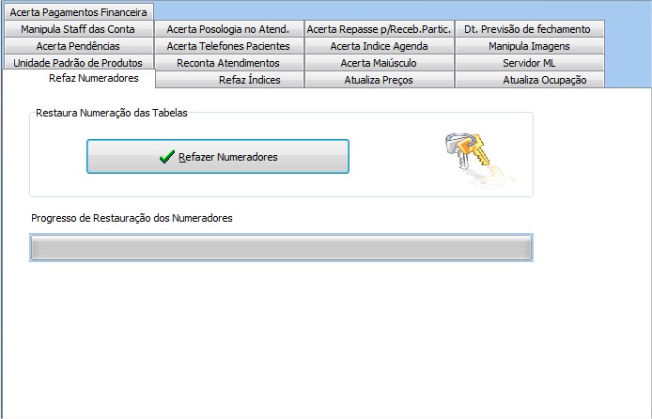652x419 pixels.
Task: Open the Acerta Pagamentos Financeira tab
Action: (78, 12)
